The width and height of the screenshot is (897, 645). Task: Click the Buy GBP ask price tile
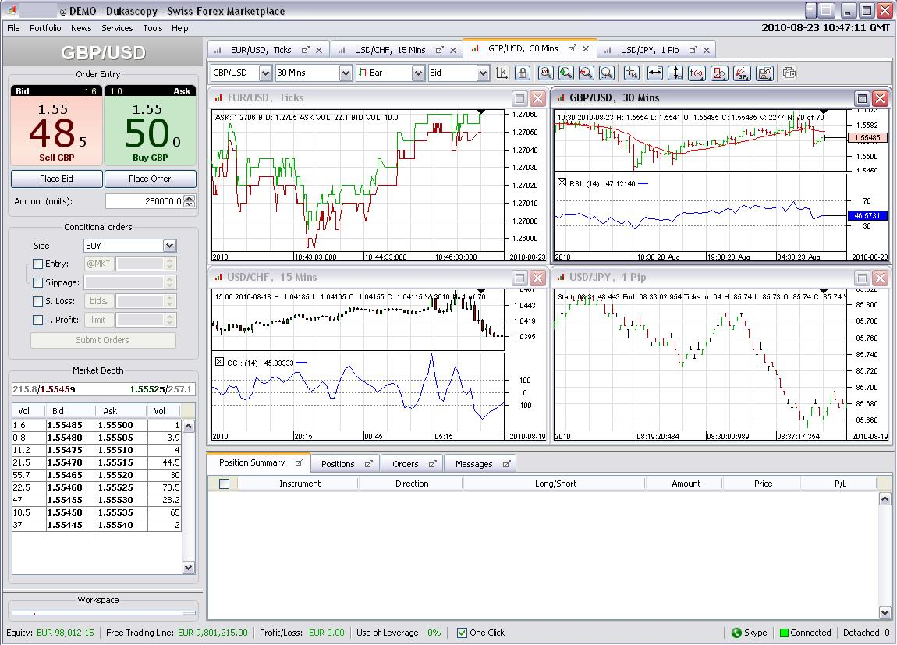click(x=150, y=126)
